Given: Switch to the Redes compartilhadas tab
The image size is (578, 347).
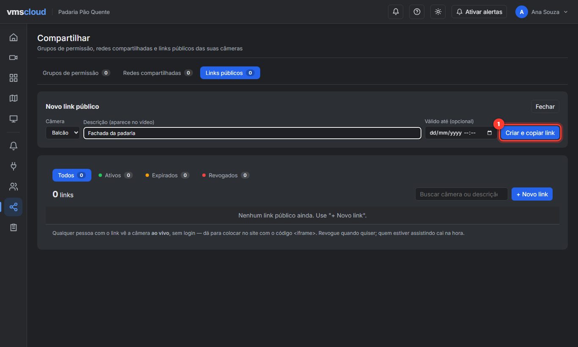Looking at the screenshot, I should 158,73.
